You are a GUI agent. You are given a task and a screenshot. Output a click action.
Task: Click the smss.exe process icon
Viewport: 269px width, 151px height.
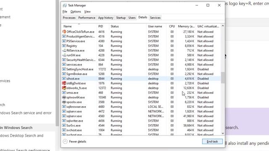pos(64,93)
